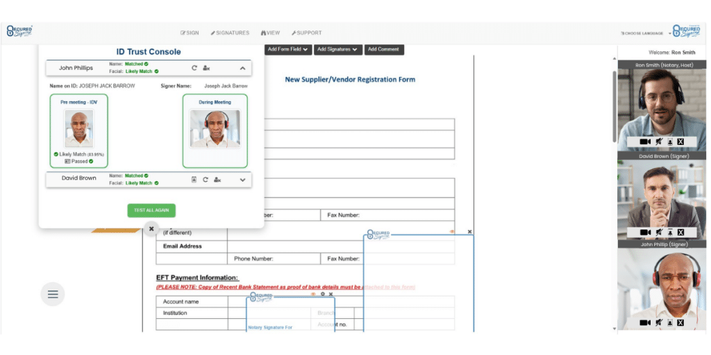Click 'Notary Signature For' label

coord(270,327)
